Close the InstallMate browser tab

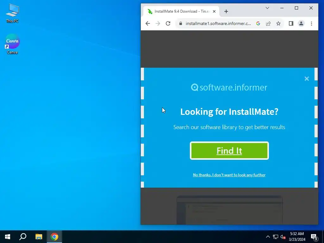(x=214, y=11)
